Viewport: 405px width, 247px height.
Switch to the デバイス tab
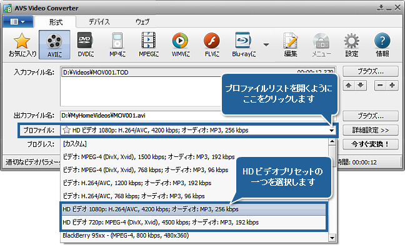tap(99, 22)
